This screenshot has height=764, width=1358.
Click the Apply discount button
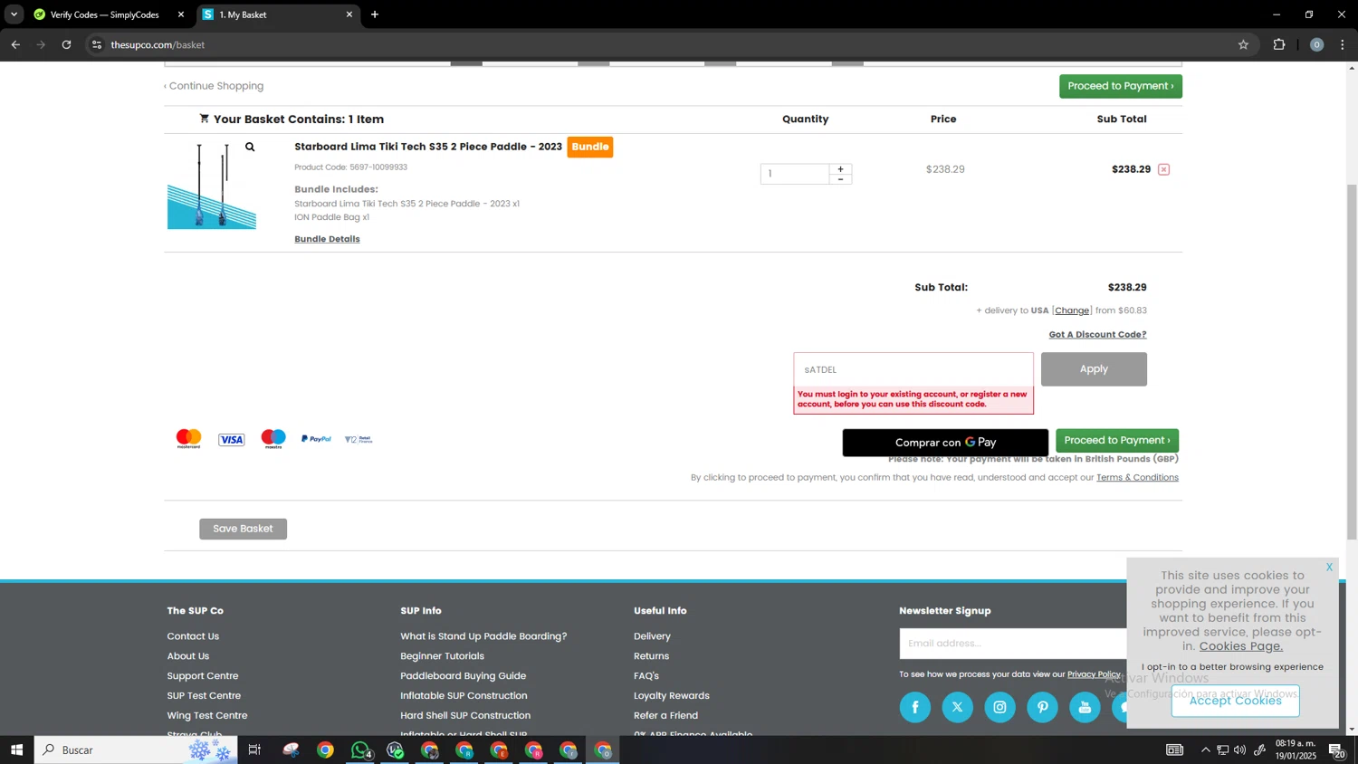click(1094, 369)
